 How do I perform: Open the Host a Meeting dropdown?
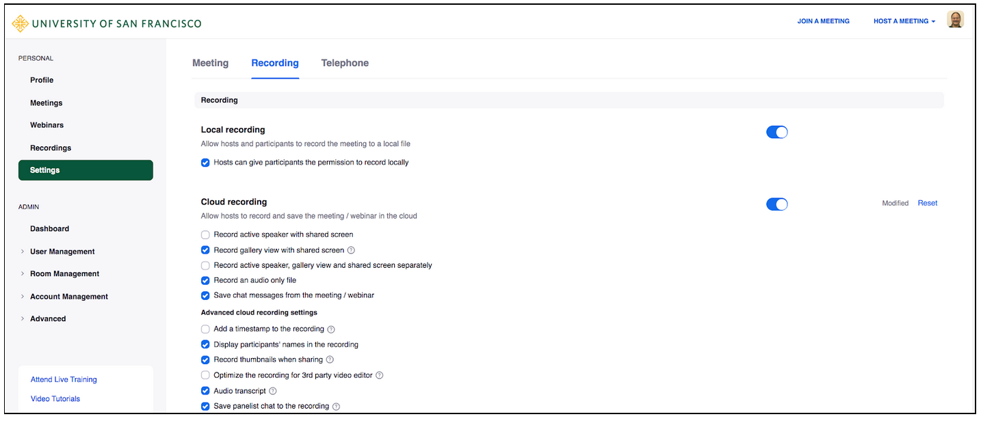pos(904,21)
